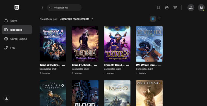Open options menu for Trine 3

tap(128, 65)
